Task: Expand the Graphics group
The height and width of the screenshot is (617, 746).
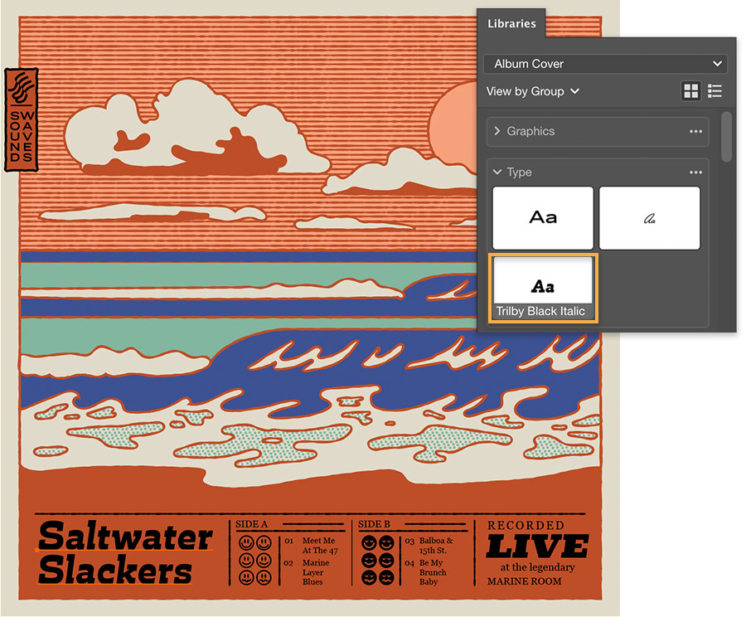Action: pyautogui.click(x=497, y=131)
